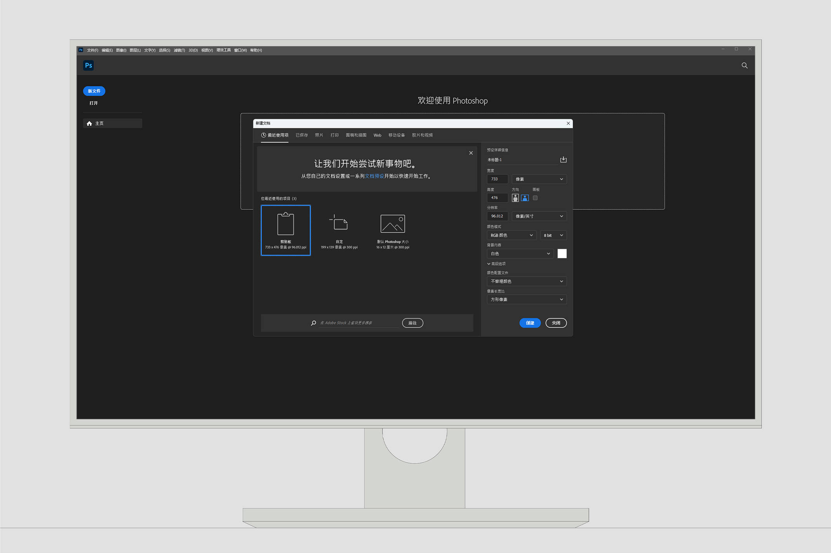Open the 3D(D) menu
The image size is (831, 553).
(193, 50)
